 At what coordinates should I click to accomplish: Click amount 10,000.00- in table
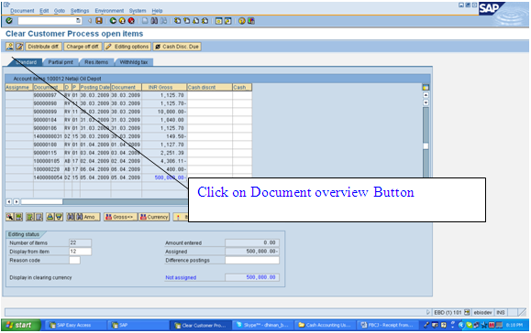tap(171, 112)
